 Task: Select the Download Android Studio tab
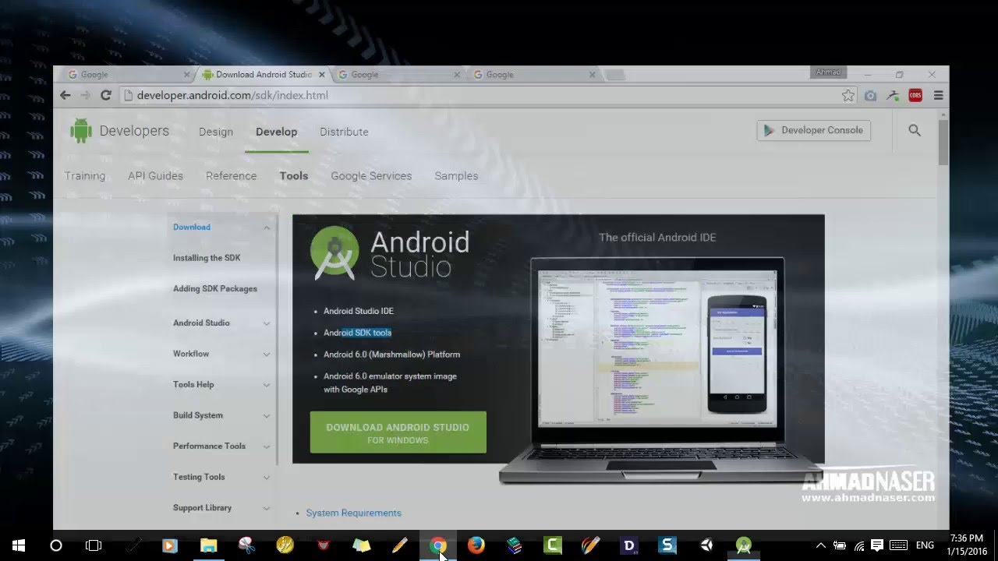click(262, 75)
